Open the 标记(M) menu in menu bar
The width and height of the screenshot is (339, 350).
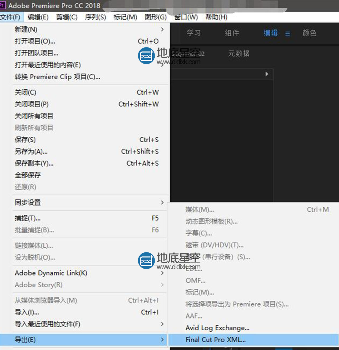coord(125,17)
